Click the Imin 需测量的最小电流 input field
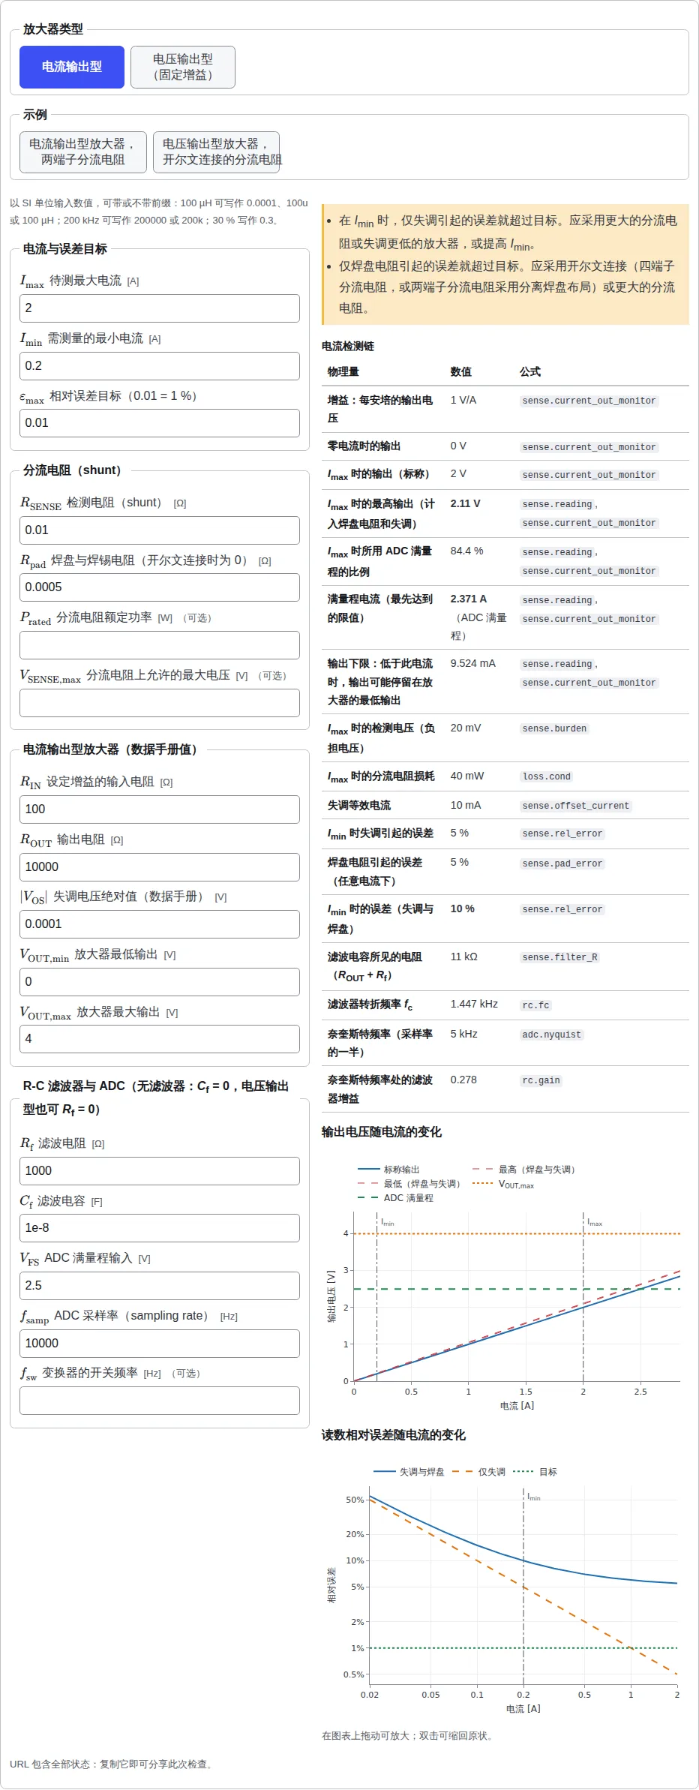Screen dimensions: 699x1790 [x=160, y=366]
